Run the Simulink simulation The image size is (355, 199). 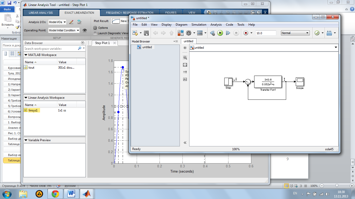(x=220, y=33)
